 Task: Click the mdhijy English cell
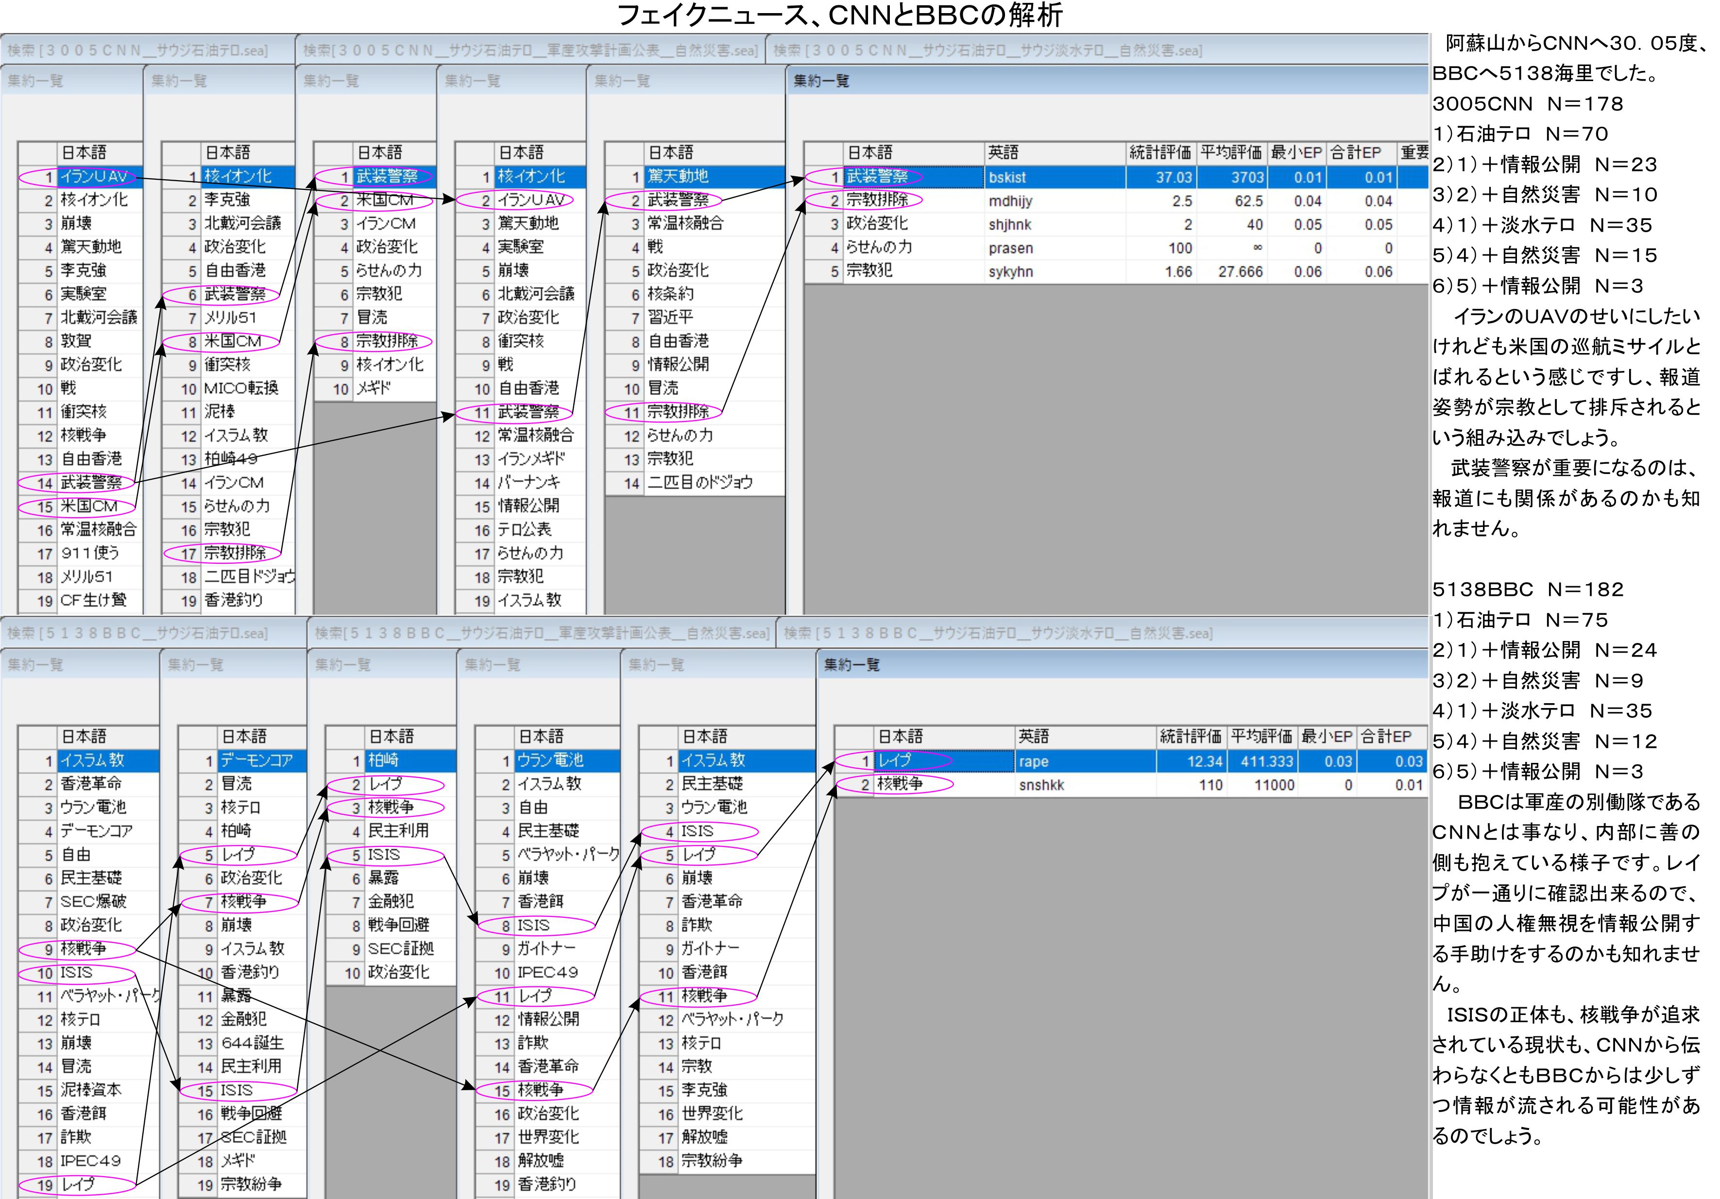pyautogui.click(x=1010, y=201)
